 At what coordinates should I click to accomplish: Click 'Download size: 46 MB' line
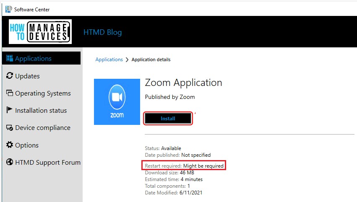pyautogui.click(x=169, y=173)
